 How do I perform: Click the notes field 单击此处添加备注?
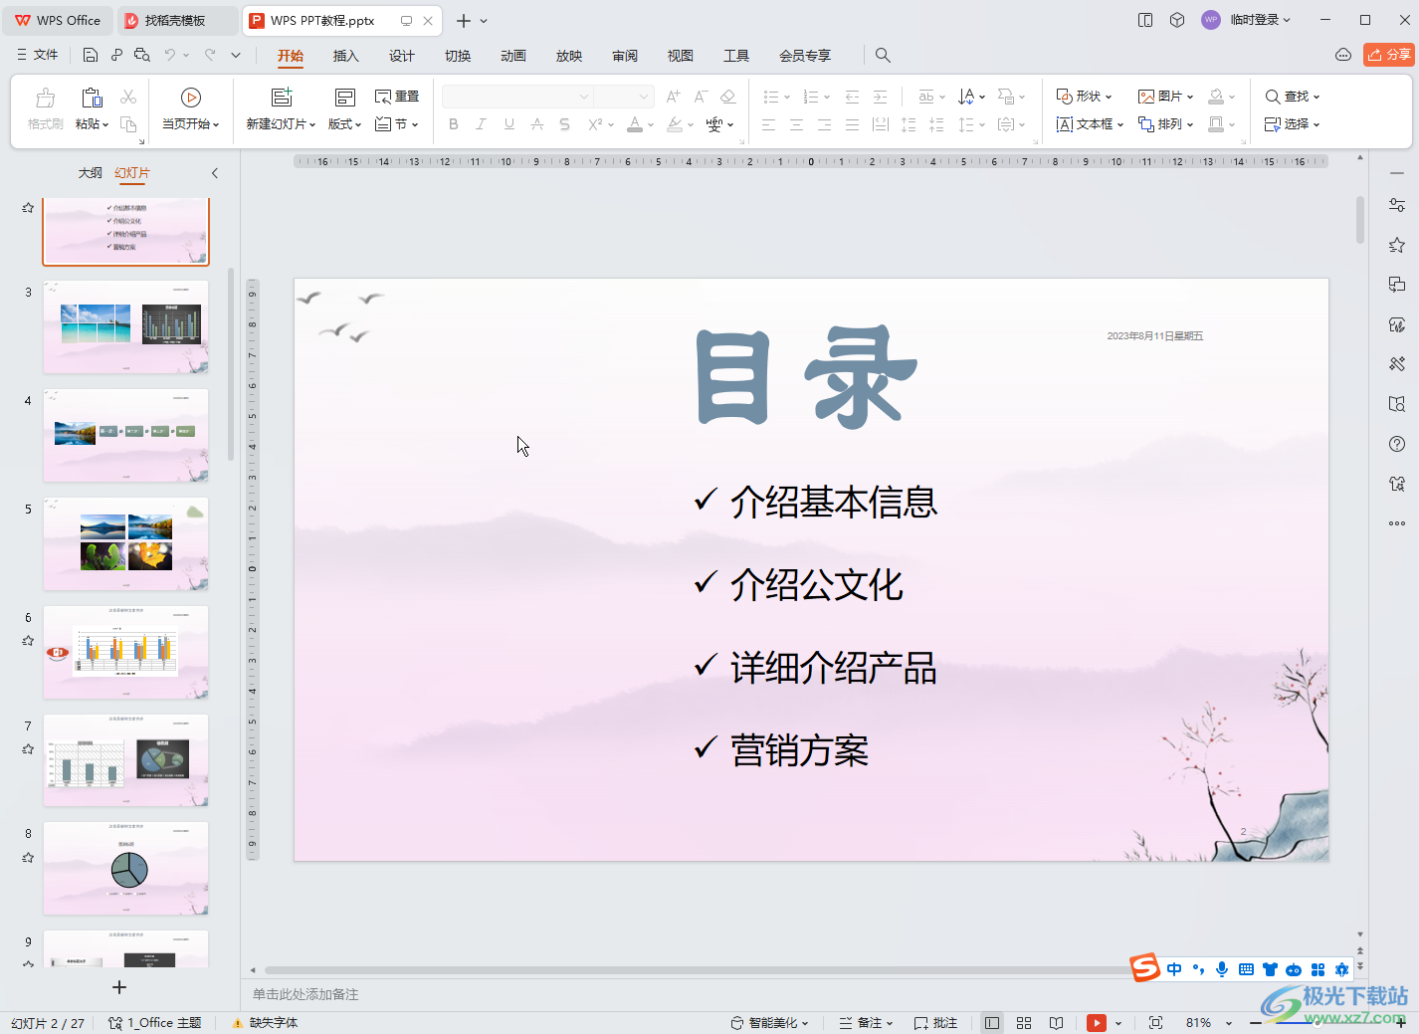click(x=305, y=994)
